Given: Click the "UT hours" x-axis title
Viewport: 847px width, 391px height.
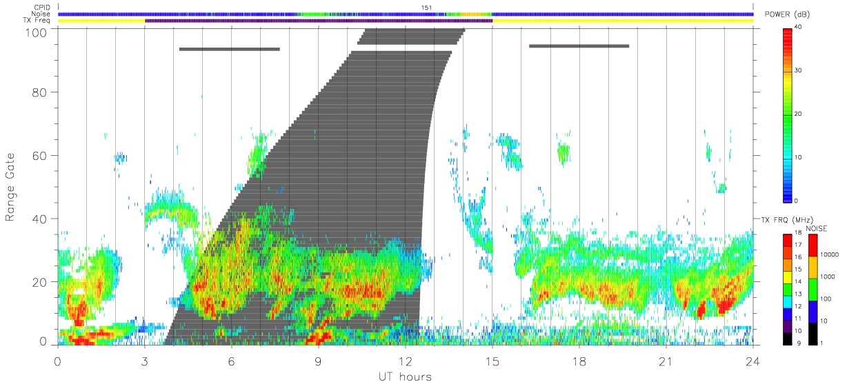Looking at the screenshot, I should (x=405, y=377).
